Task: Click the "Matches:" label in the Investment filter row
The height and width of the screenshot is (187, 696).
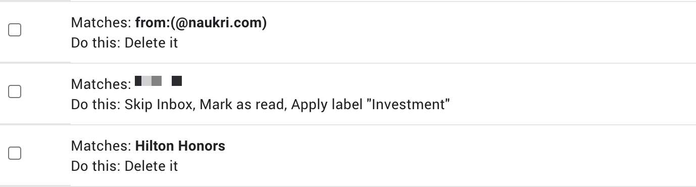Action: coord(101,83)
